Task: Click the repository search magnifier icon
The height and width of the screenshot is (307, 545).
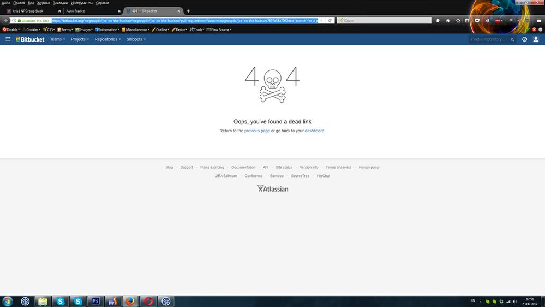Action: pyautogui.click(x=512, y=40)
